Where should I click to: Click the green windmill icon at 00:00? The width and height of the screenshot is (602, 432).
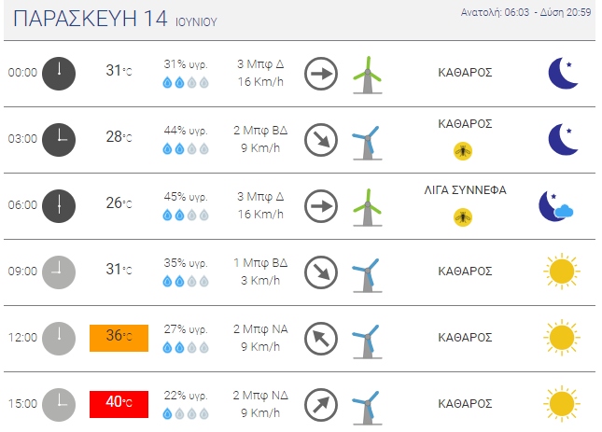coord(367,74)
